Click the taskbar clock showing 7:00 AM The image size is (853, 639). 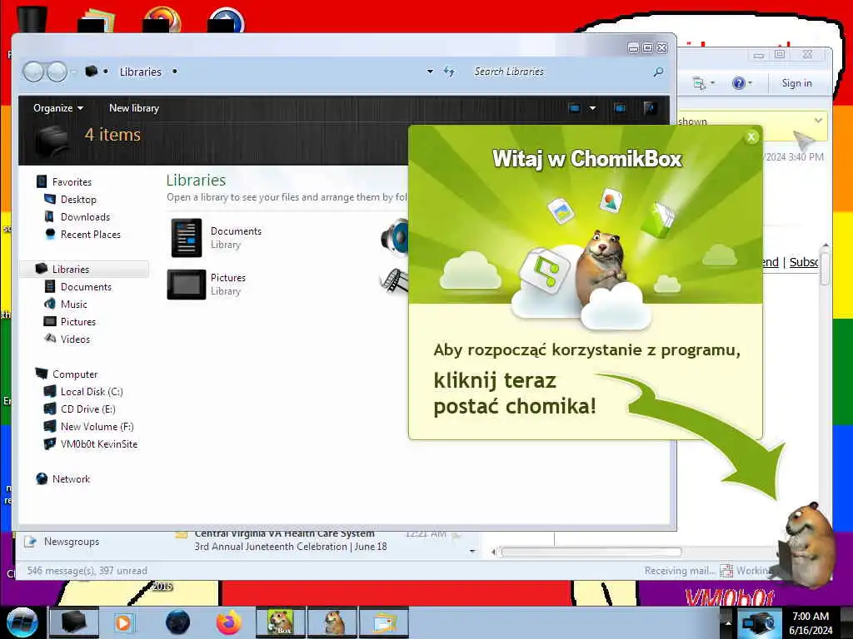tap(811, 623)
